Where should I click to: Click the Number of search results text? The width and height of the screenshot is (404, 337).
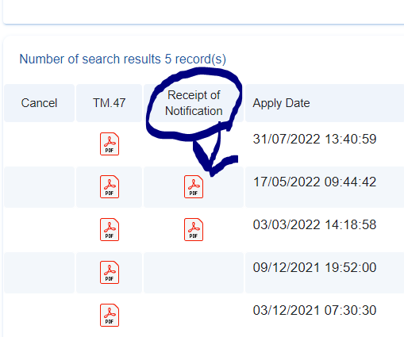(123, 59)
